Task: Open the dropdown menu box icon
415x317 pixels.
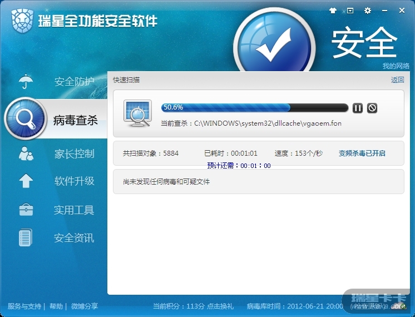Action: [x=350, y=11]
